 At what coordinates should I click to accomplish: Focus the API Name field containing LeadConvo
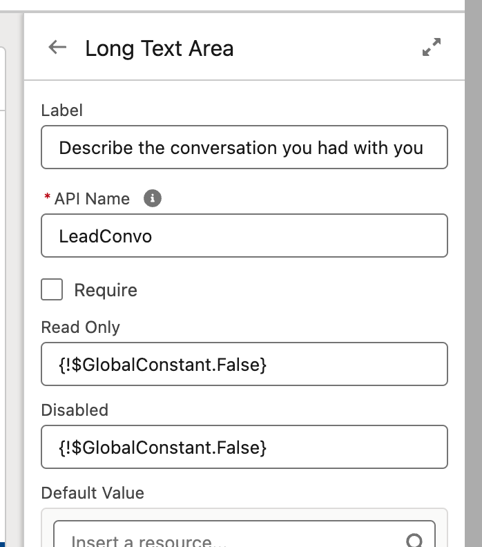[244, 236]
